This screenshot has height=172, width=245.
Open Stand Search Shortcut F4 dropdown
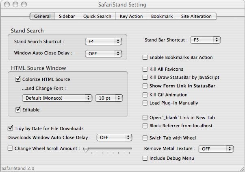(104, 41)
